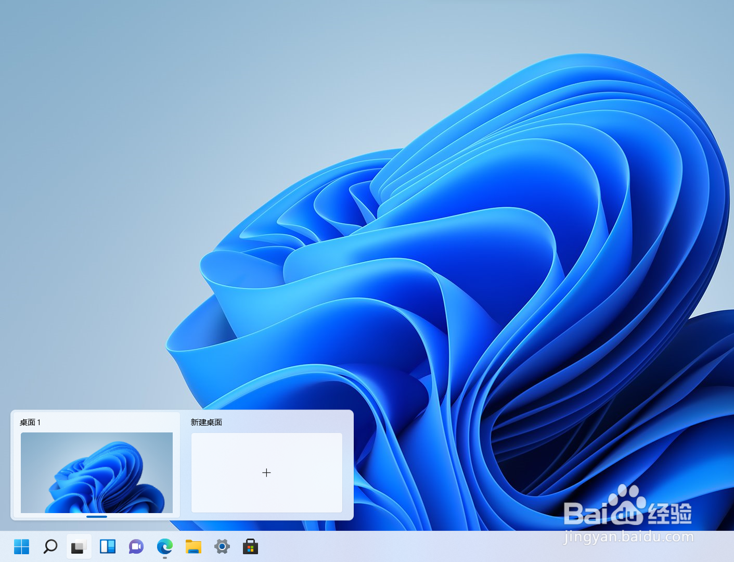Select the 桌面 1 desktop thumbnail
The image size is (734, 562).
[97, 472]
